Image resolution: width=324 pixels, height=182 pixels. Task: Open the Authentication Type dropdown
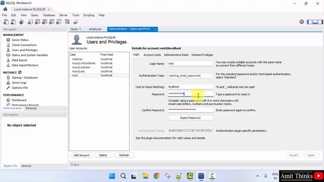click(190, 76)
